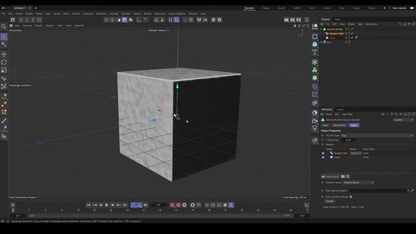Click the keyframe diamond icon at timeline left
416x234 pixels.
13,205
